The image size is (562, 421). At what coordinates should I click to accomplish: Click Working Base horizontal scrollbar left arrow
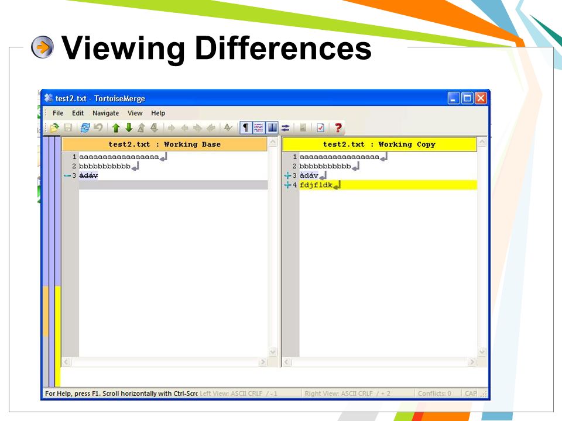(x=66, y=362)
